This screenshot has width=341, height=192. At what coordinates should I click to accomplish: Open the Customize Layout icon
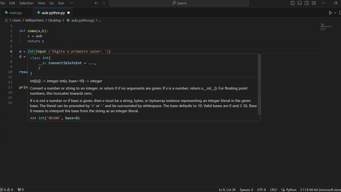[x=314, y=3]
